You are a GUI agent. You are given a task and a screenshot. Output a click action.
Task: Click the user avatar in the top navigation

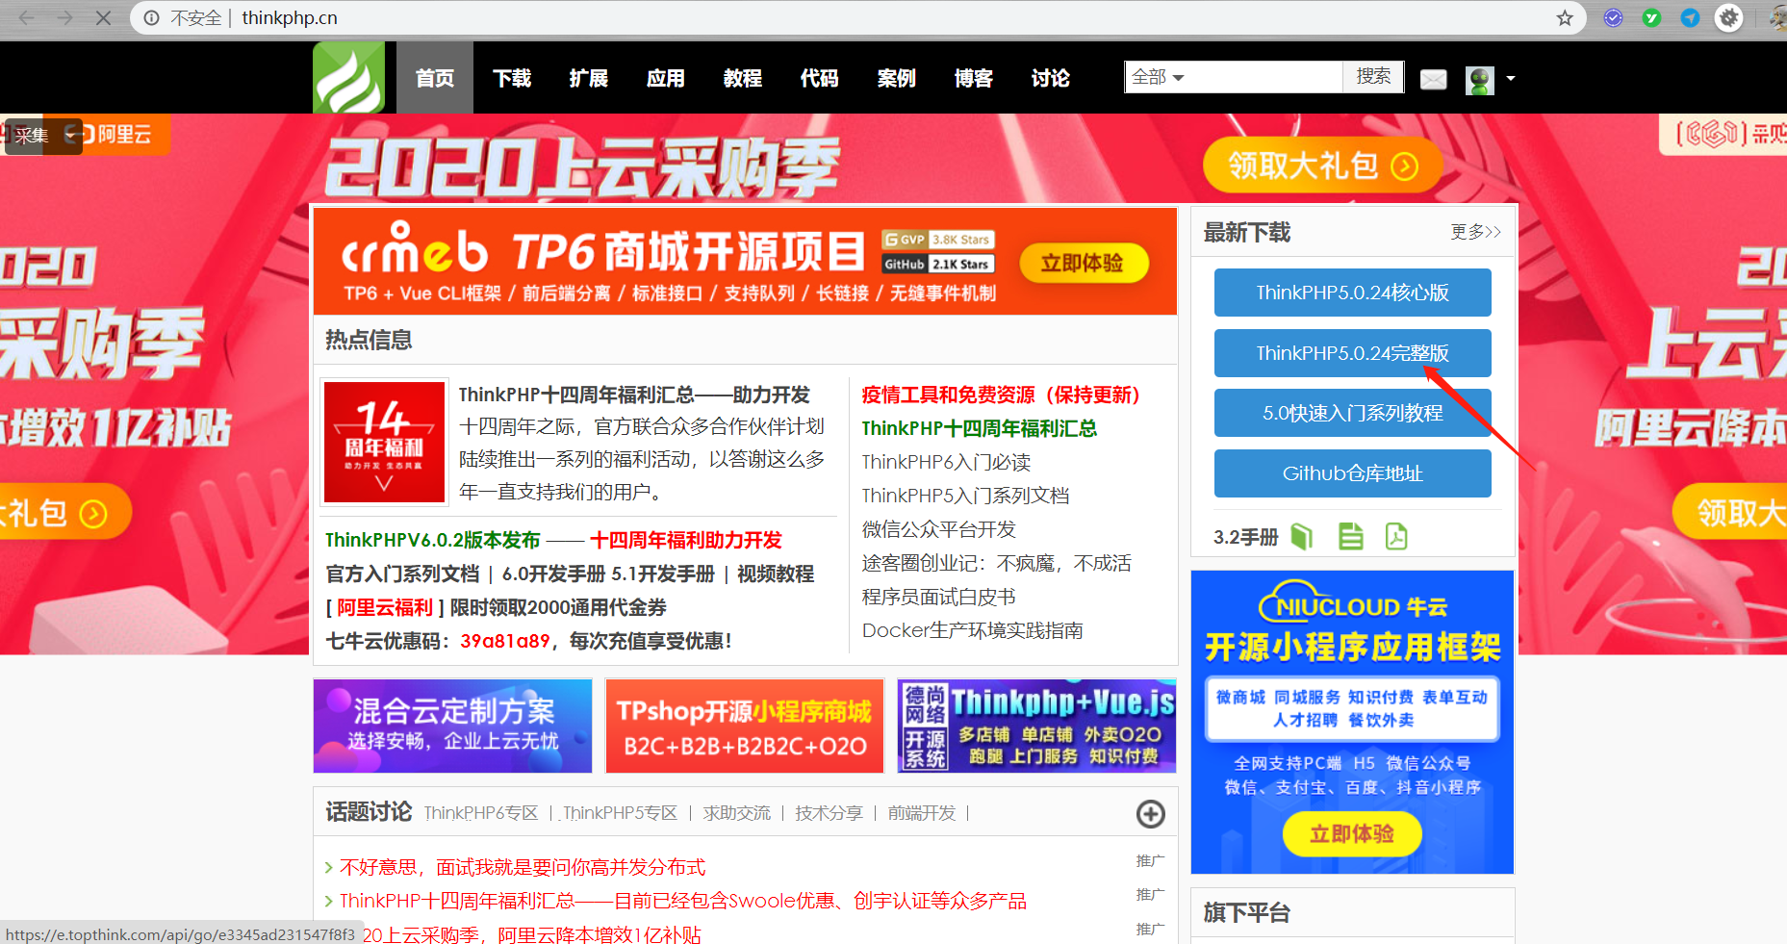(1478, 81)
